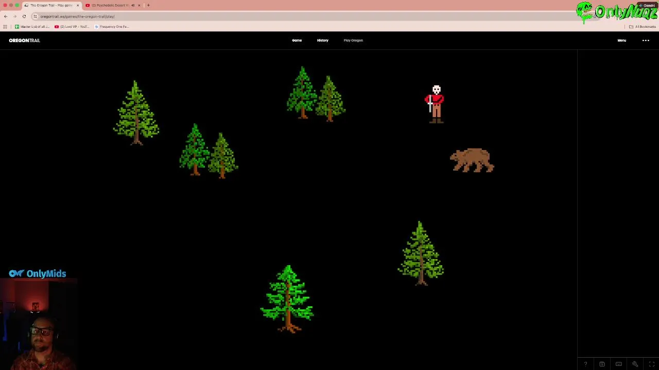Image resolution: width=659 pixels, height=370 pixels.
Task: Open the Frequency One bookmark
Action: click(x=112, y=27)
